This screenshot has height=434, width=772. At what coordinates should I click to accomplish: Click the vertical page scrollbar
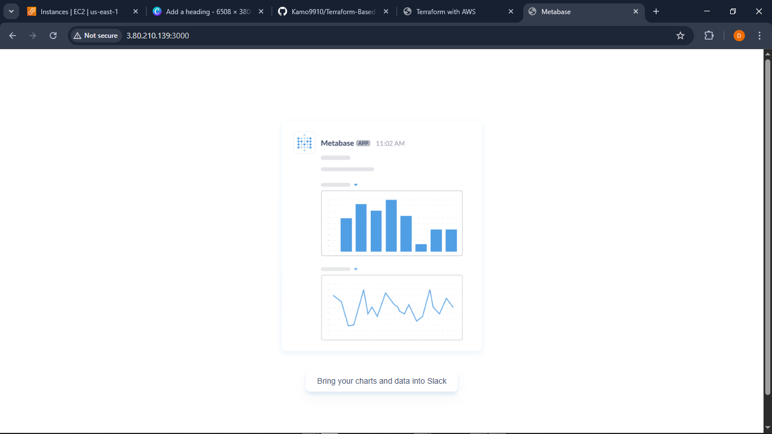coord(767,226)
